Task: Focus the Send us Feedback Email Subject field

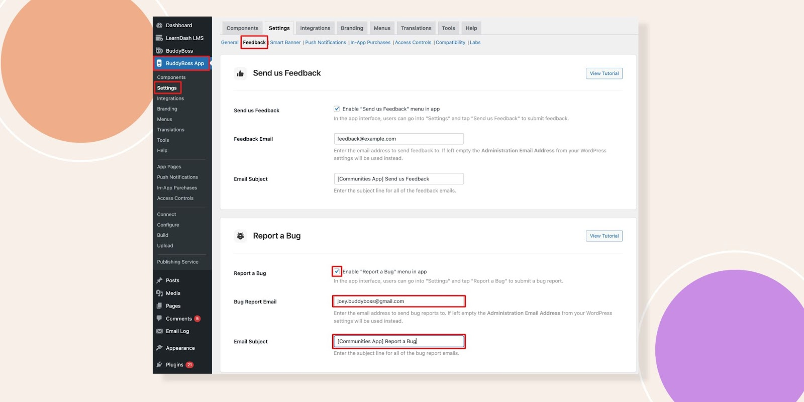Action: point(398,179)
